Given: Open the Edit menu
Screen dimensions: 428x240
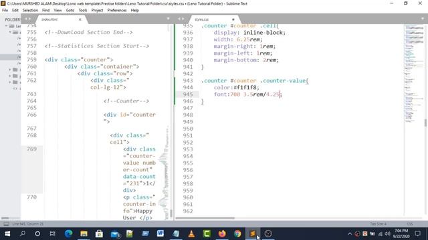Looking at the screenshot, I should point(15,11).
